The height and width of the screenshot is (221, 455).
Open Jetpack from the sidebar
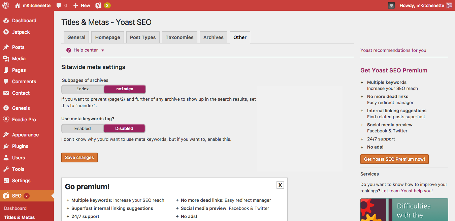pyautogui.click(x=21, y=32)
